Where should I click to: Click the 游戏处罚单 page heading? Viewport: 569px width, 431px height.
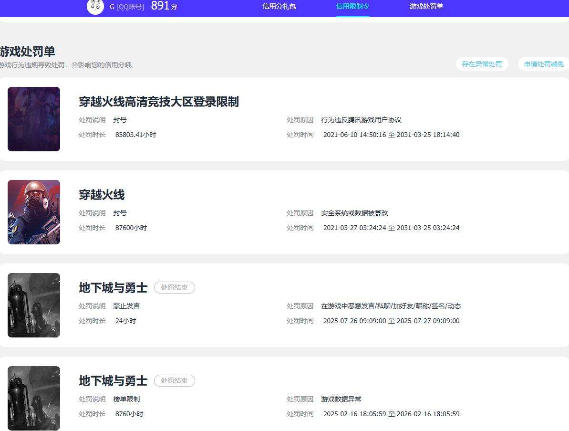(27, 52)
